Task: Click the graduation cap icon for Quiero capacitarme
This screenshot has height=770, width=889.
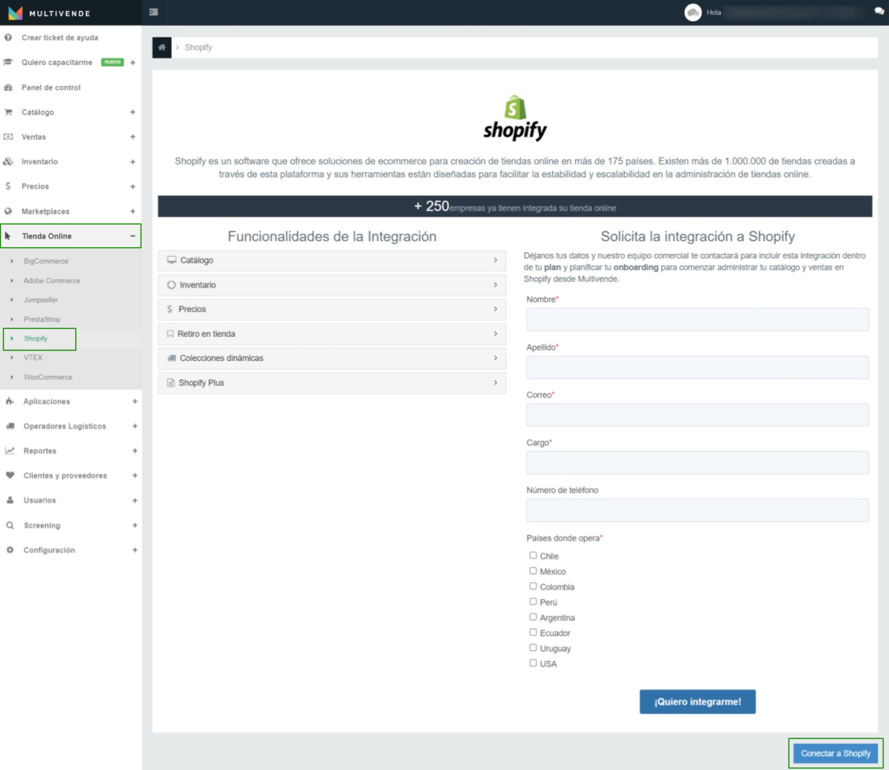Action: point(8,62)
